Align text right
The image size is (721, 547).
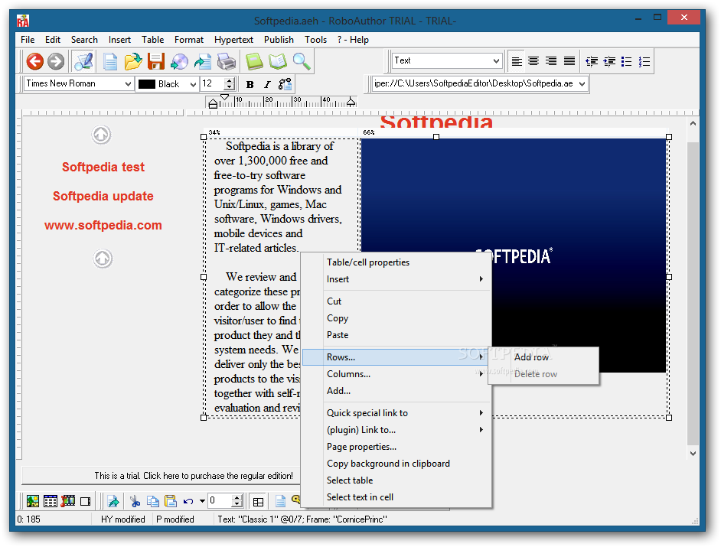click(x=551, y=61)
